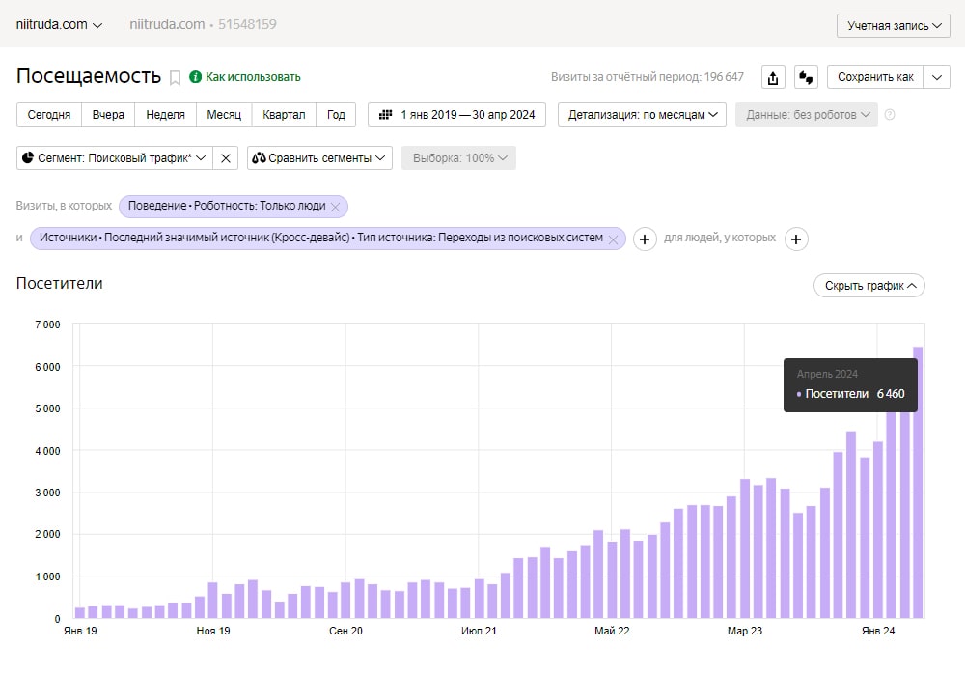Open the Детализация: по месяцам dropdown
This screenshot has height=676, width=965.
click(x=642, y=115)
